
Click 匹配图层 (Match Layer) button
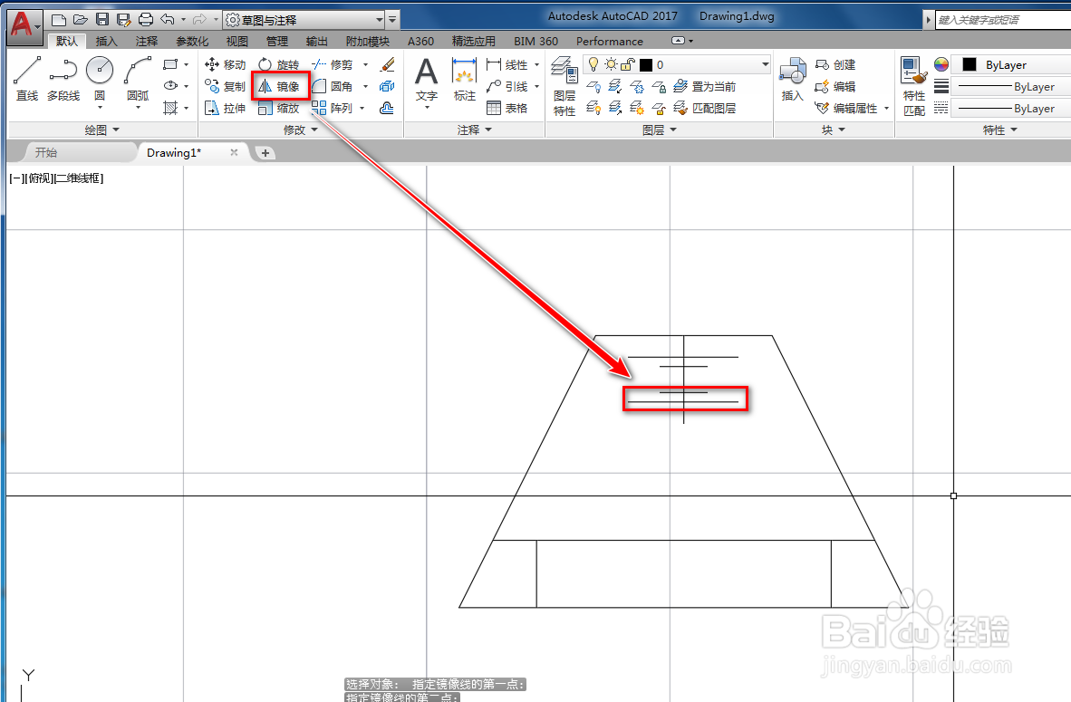[705, 108]
